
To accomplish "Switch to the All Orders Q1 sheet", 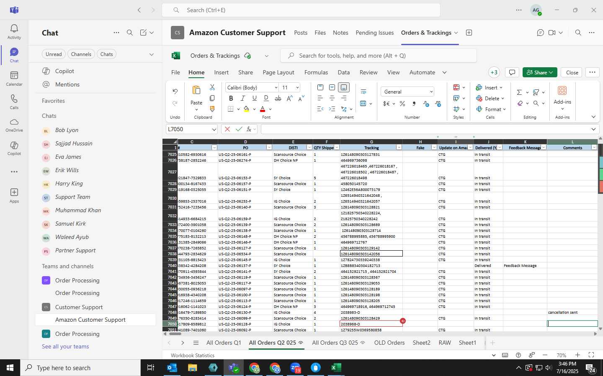I will coord(224,343).
